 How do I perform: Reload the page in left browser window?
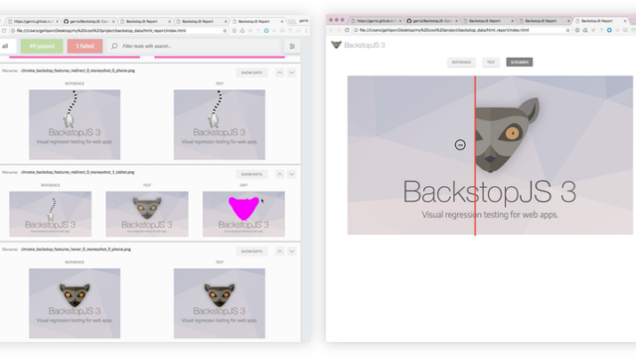pyautogui.click(x=4, y=31)
